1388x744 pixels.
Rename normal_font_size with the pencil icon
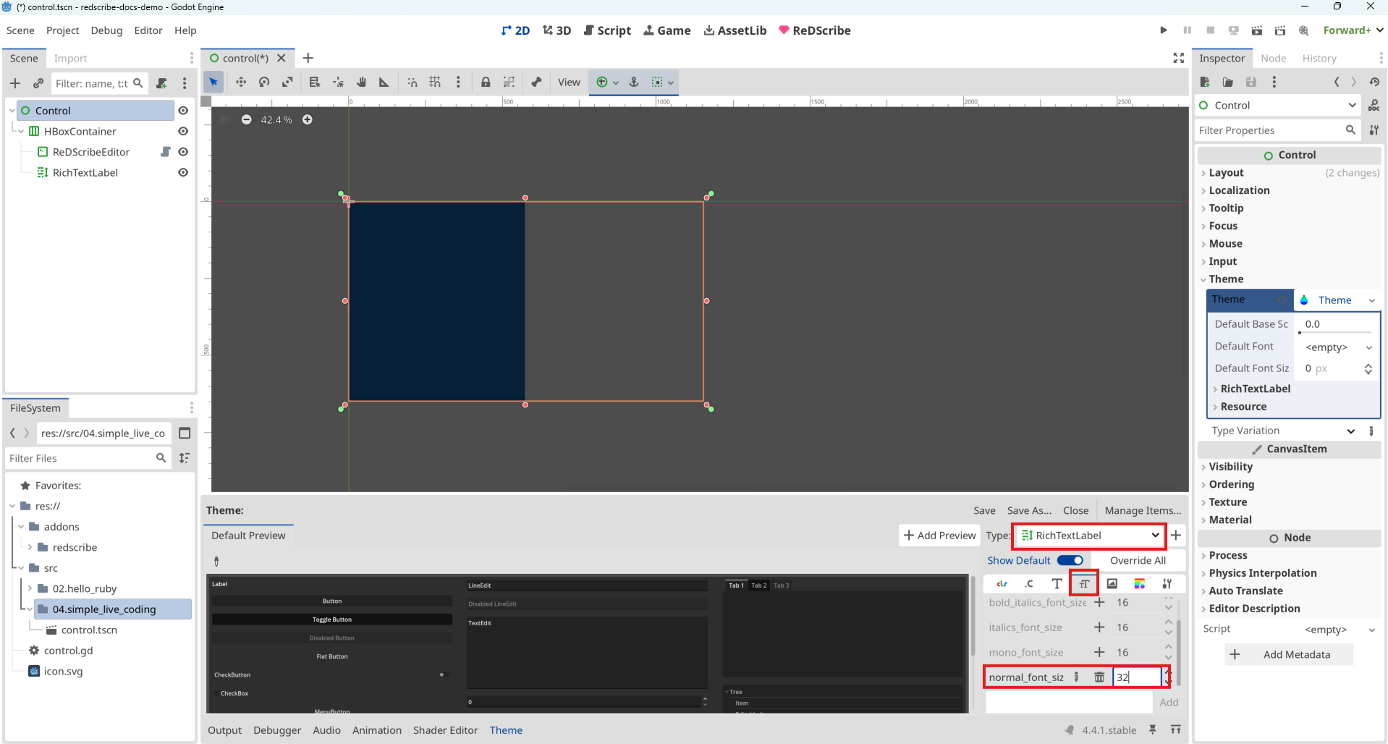click(1076, 677)
